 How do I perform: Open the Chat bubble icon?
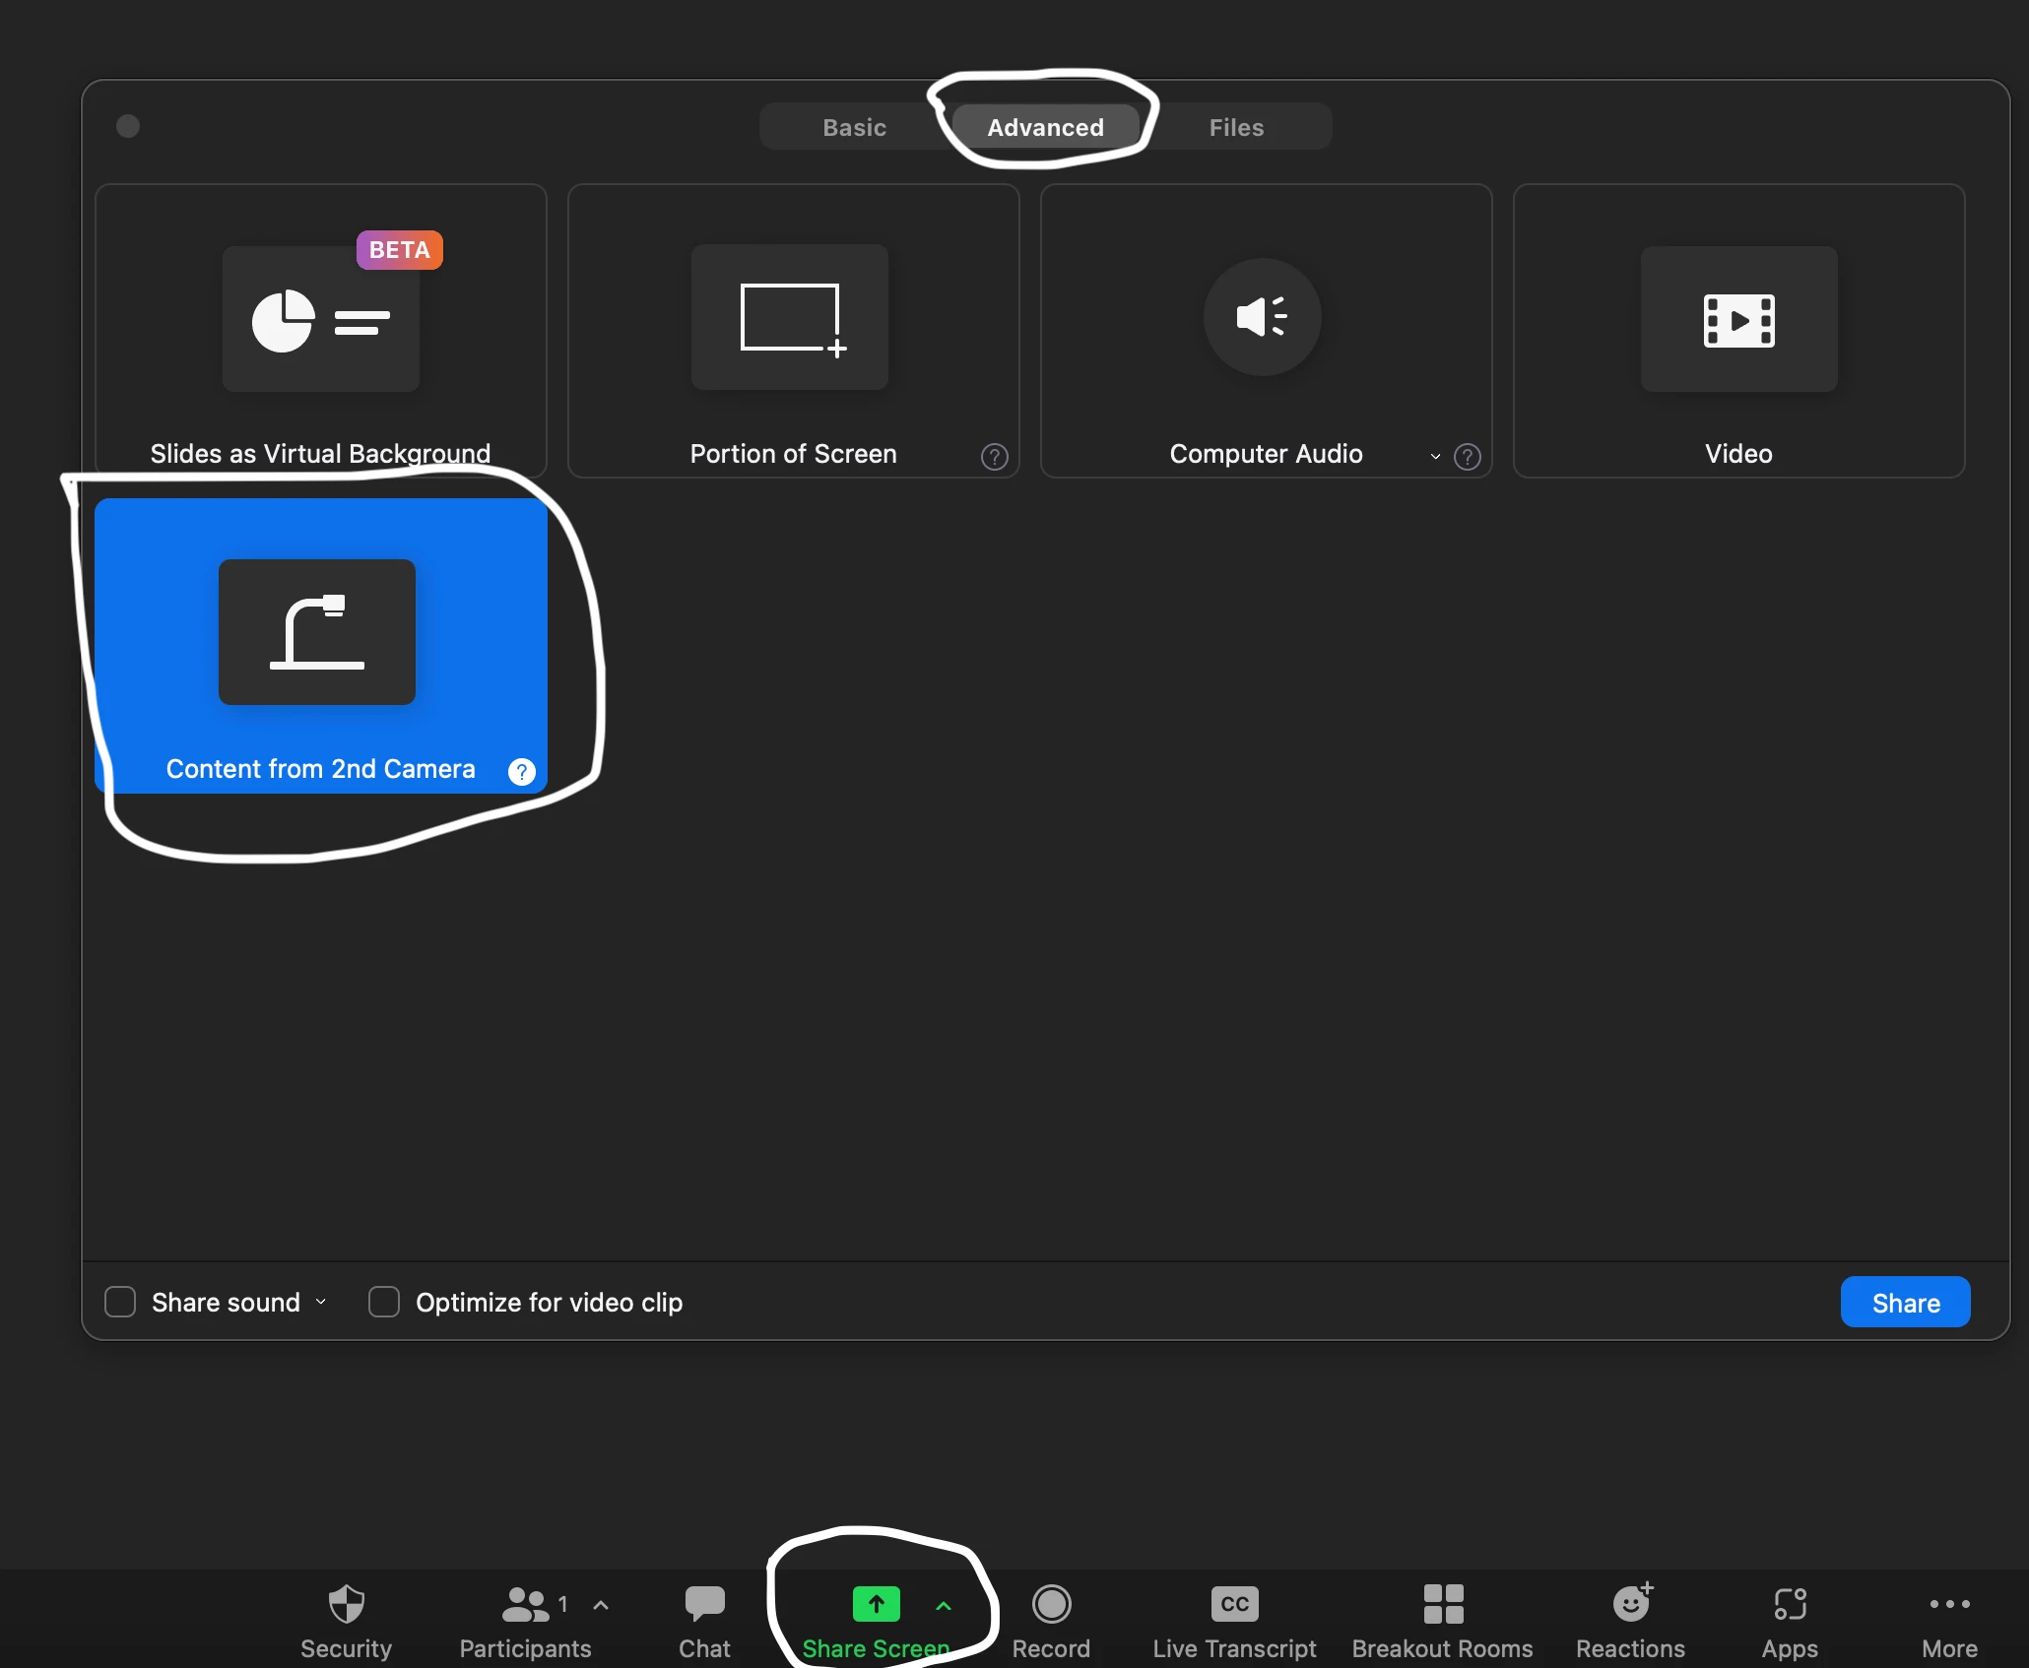[704, 1604]
